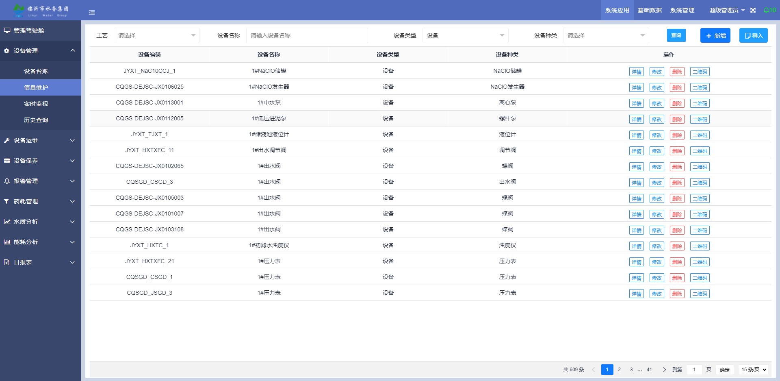Click the 新增 add button
Screen dimensions: 780x381
715,35
